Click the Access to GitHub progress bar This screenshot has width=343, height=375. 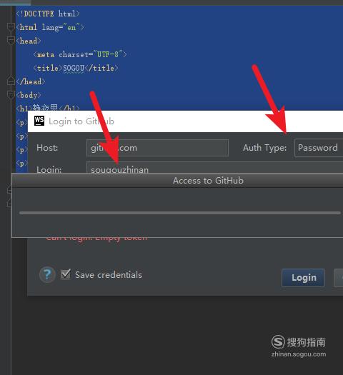click(180, 213)
